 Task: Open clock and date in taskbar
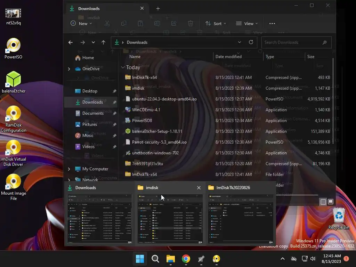(x=331, y=259)
